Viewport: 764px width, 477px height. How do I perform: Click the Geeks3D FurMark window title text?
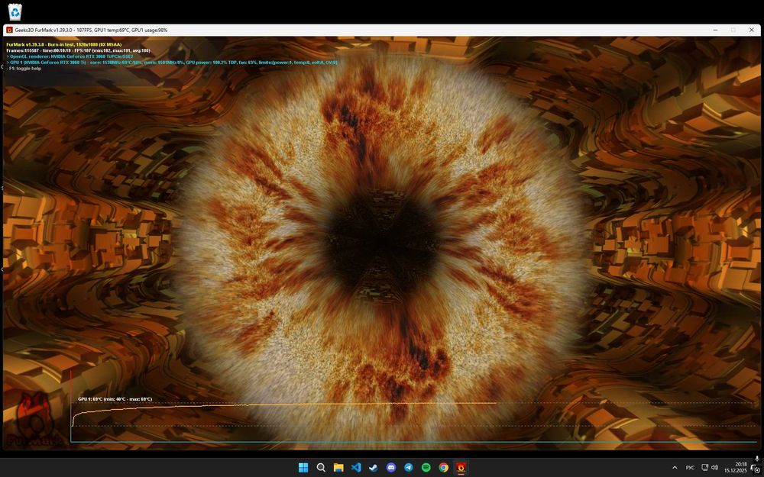pyautogui.click(x=91, y=31)
